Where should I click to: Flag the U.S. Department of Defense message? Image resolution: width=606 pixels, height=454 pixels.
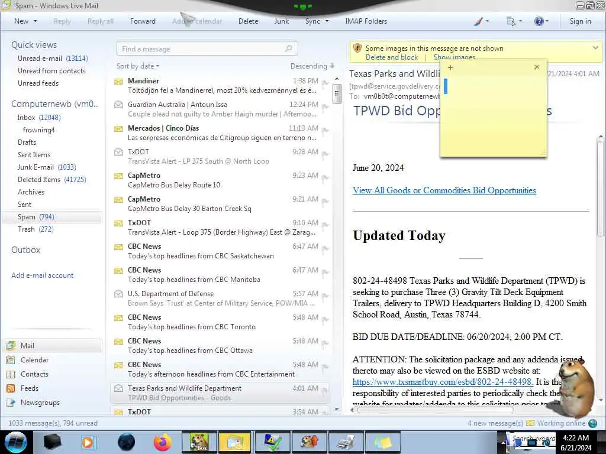(x=325, y=296)
